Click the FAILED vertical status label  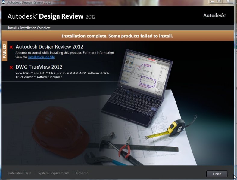click(x=5, y=51)
